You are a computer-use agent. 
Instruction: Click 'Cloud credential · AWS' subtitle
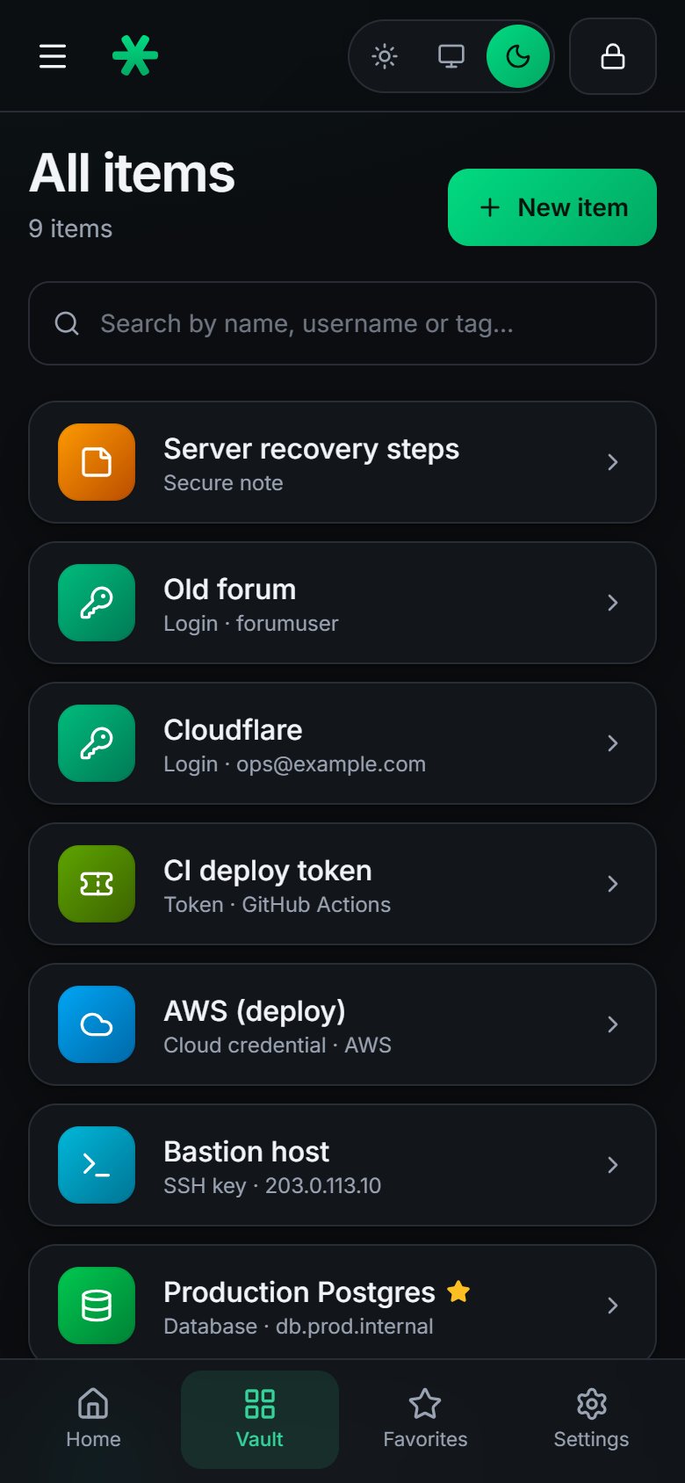tap(278, 1045)
